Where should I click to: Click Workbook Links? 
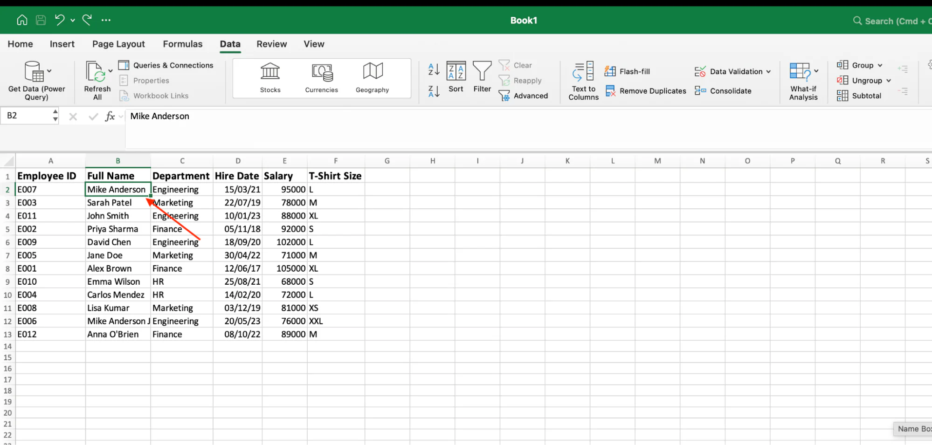pyautogui.click(x=154, y=96)
